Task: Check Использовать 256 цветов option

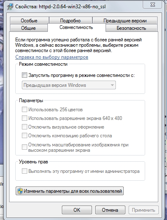Action: pyautogui.click(x=24, y=110)
